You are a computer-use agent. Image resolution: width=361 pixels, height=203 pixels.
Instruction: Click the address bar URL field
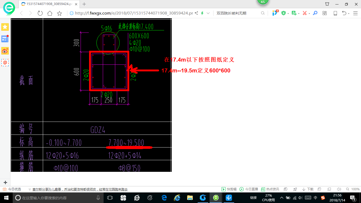tap(134, 13)
